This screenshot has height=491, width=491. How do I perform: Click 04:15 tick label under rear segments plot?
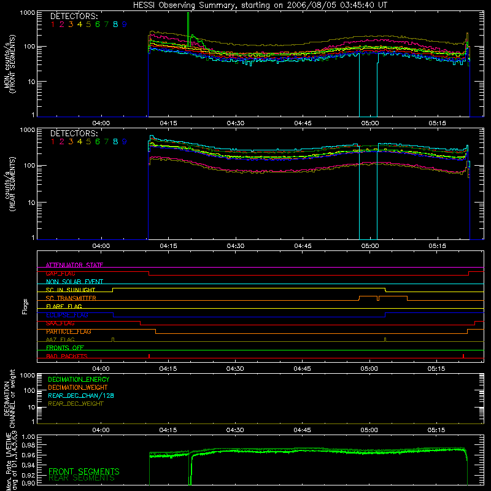pos(168,246)
